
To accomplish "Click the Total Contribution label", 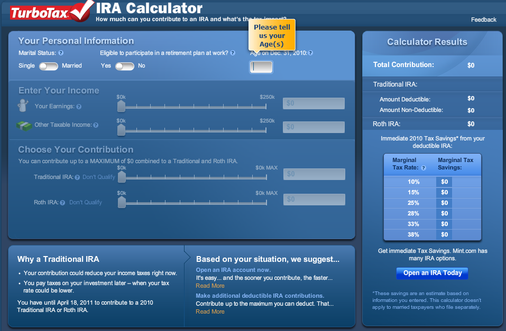I will (x=403, y=65).
